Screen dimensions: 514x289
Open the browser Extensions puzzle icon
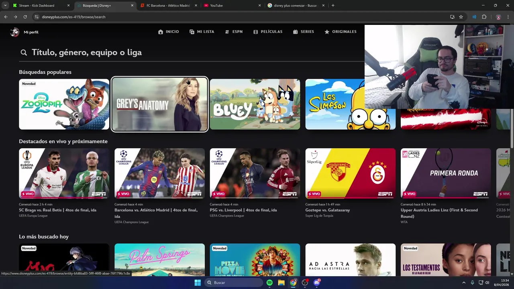point(484,17)
